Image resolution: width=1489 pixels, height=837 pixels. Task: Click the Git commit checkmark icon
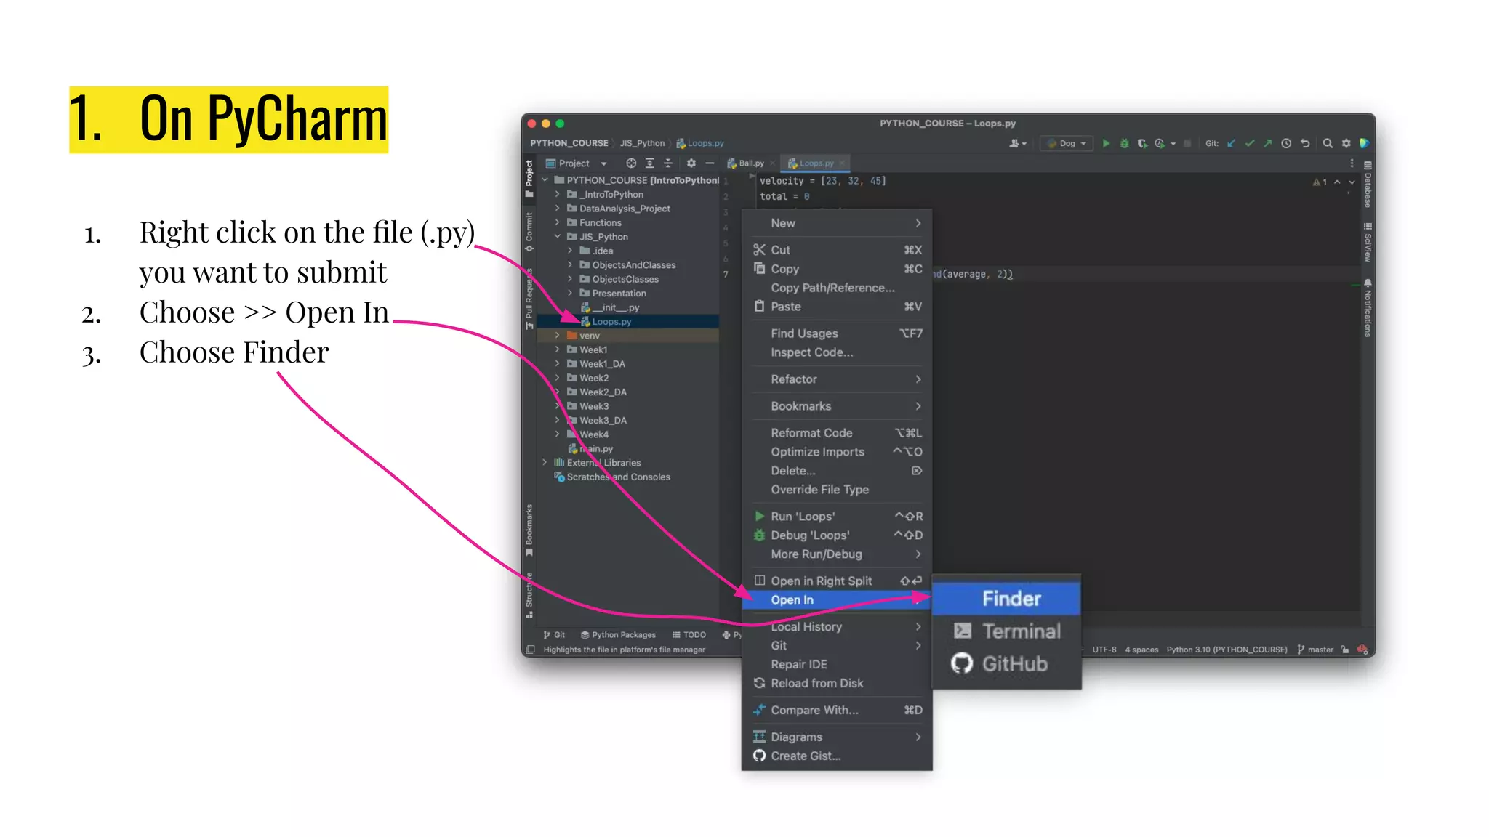click(x=1250, y=143)
